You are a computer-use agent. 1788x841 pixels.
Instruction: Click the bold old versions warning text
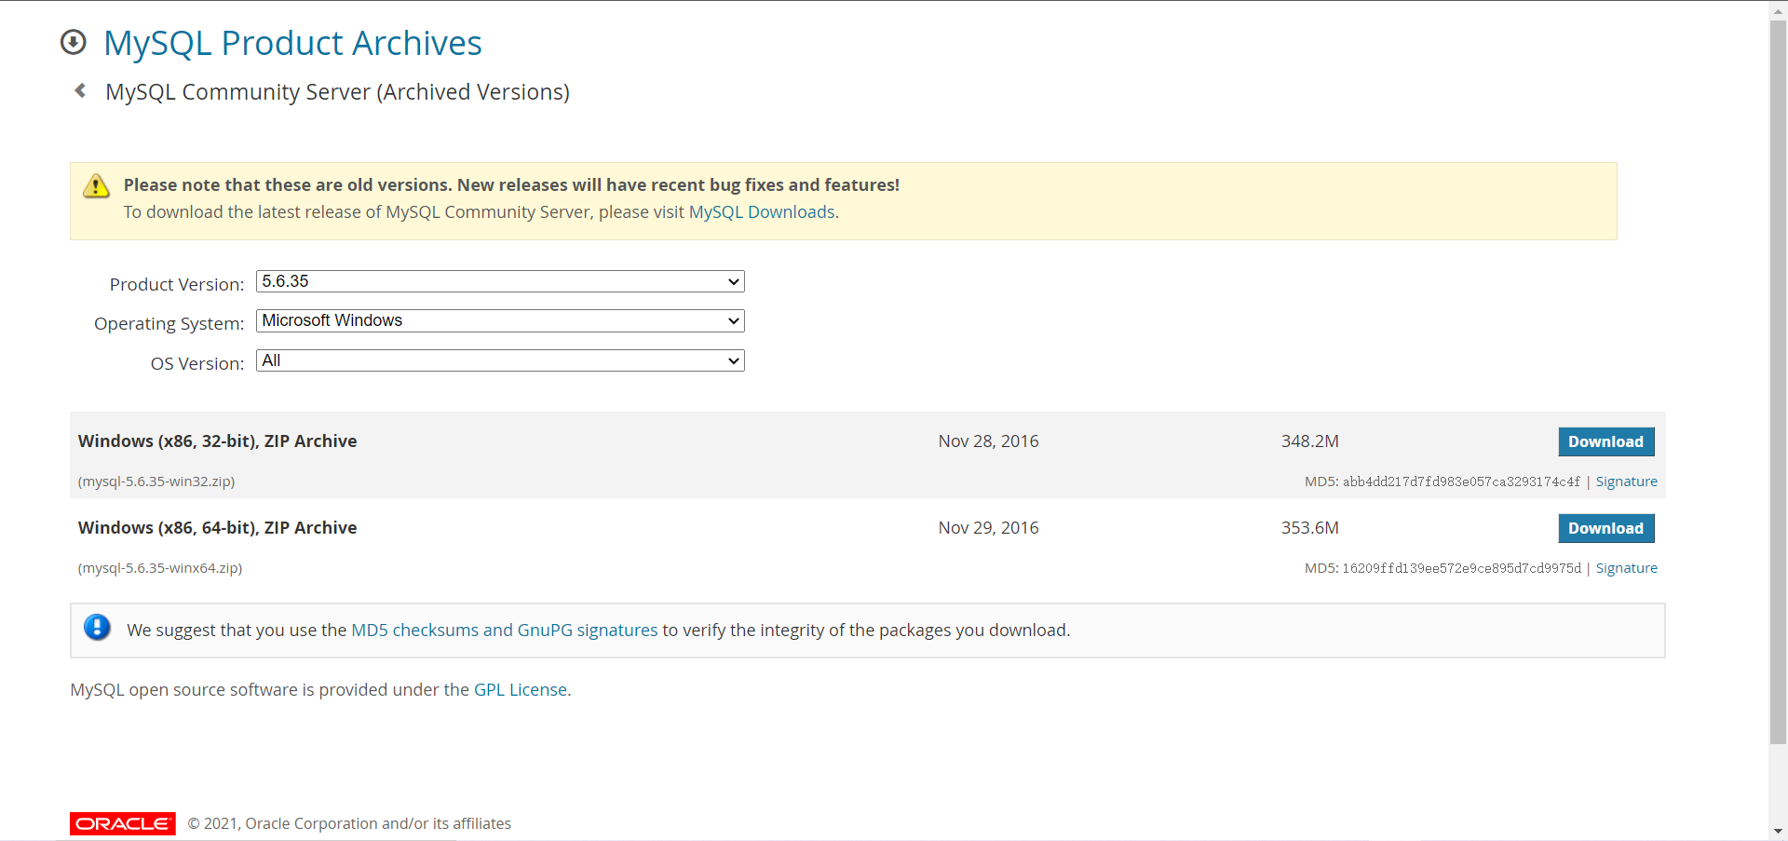(x=511, y=185)
